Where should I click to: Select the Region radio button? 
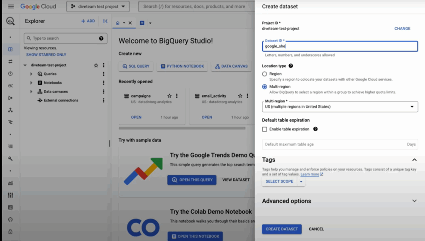point(265,74)
